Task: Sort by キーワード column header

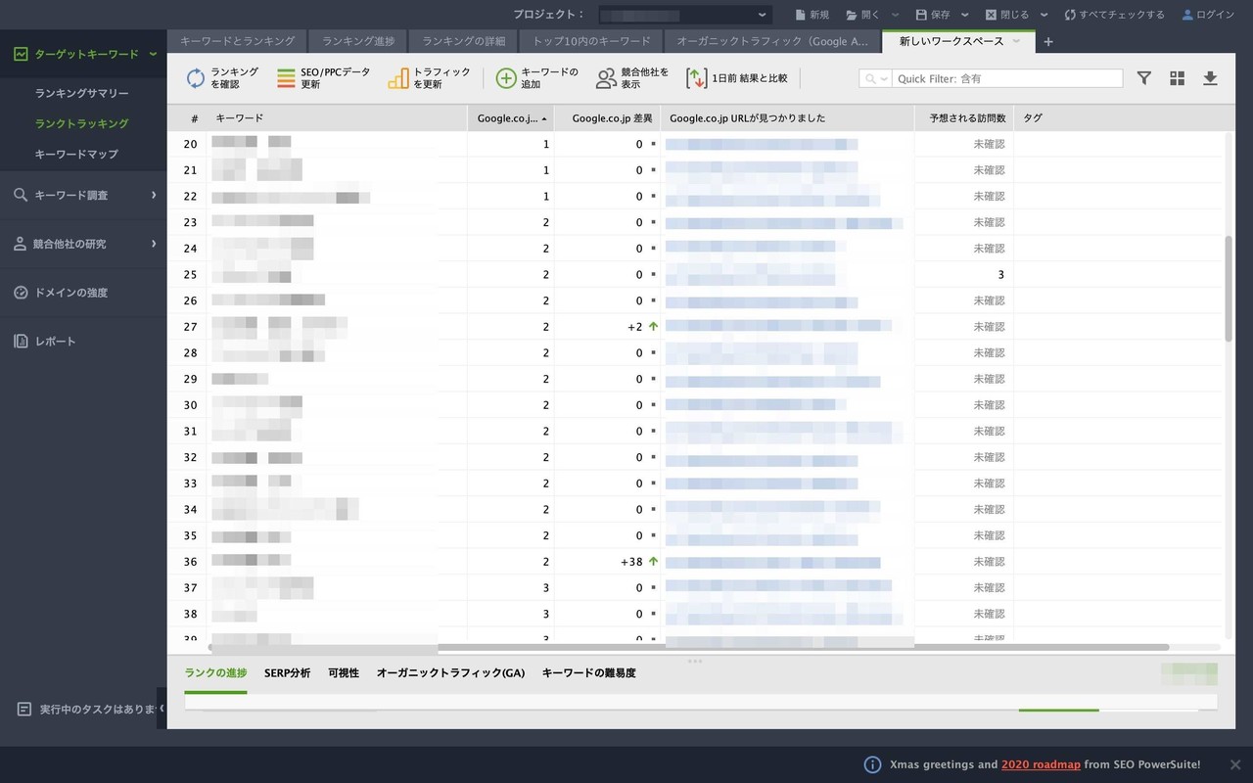Action: [337, 118]
